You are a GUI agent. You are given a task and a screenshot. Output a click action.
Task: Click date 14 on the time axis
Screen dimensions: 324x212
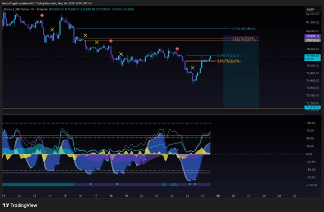[x=50, y=196]
